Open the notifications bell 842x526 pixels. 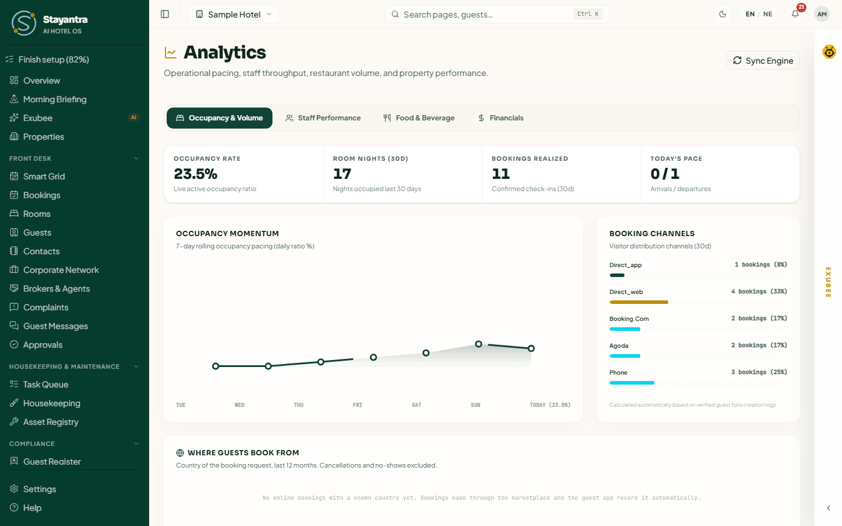pyautogui.click(x=795, y=14)
